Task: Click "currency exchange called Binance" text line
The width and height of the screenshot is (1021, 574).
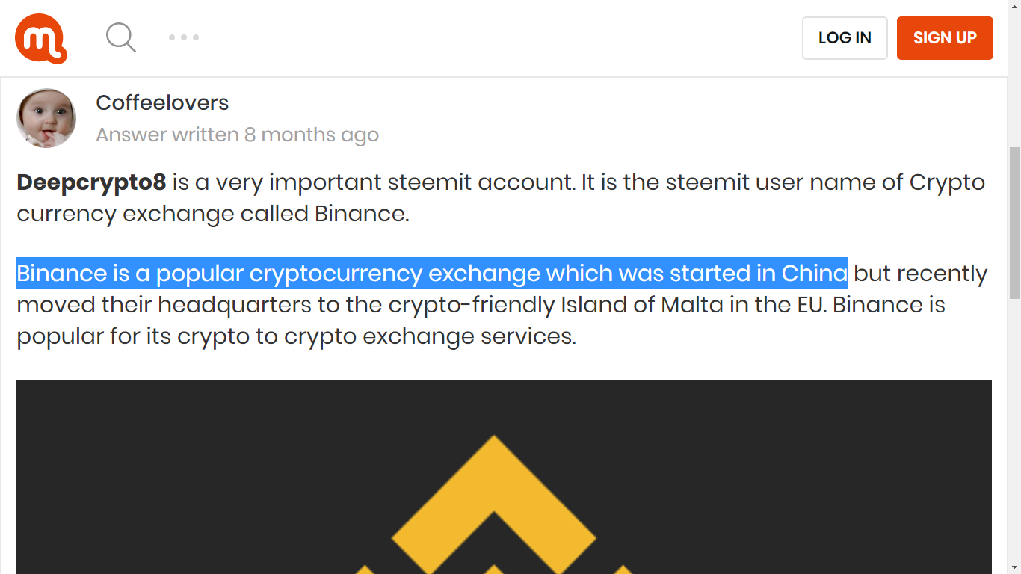Action: click(213, 214)
